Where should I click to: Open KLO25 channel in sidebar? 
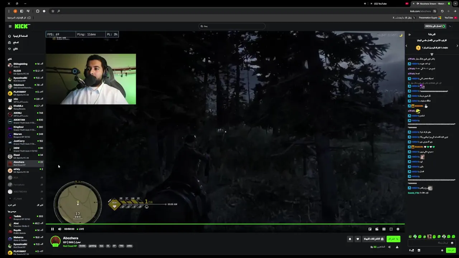pos(25,72)
